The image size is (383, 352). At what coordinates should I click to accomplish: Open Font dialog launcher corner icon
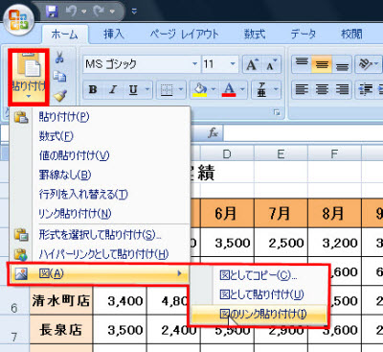tap(277, 112)
